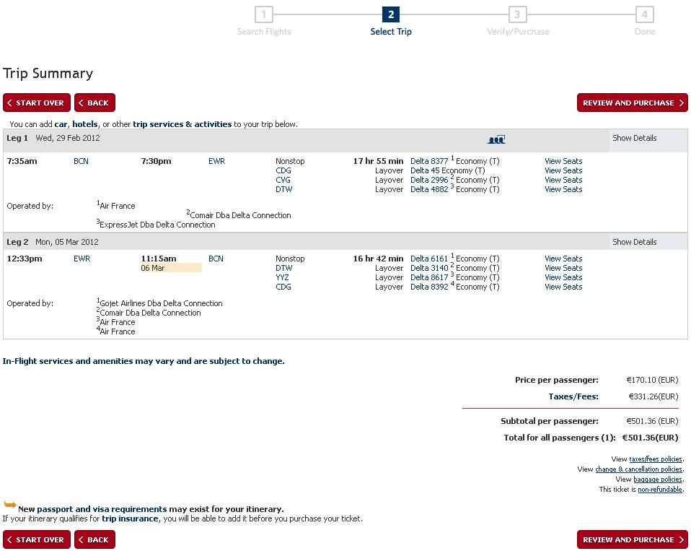Screen dimensions: 691x551
Task: Open the trip insurance link
Action: coord(130,519)
